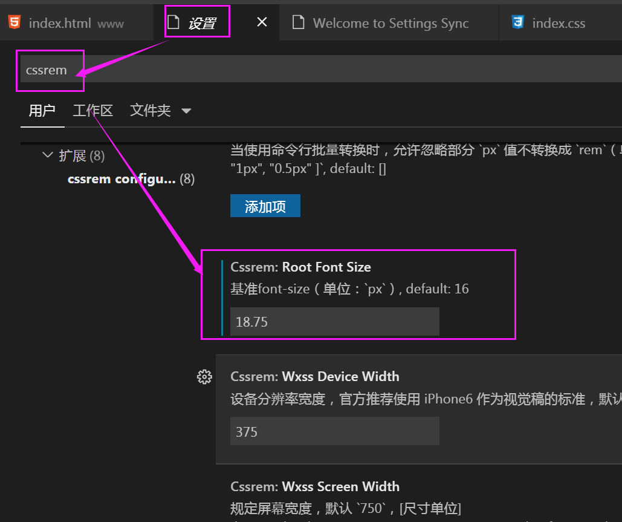Click the 添加项 button
Viewport: 622px width, 522px height.
click(x=265, y=206)
